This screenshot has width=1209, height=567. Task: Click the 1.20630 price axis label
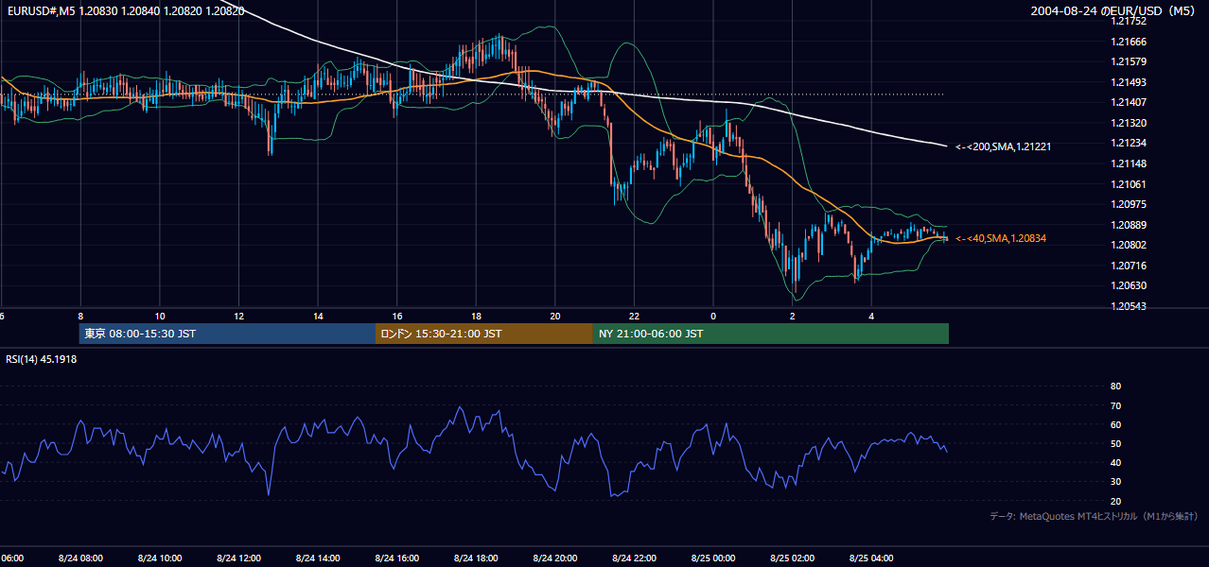point(1128,285)
